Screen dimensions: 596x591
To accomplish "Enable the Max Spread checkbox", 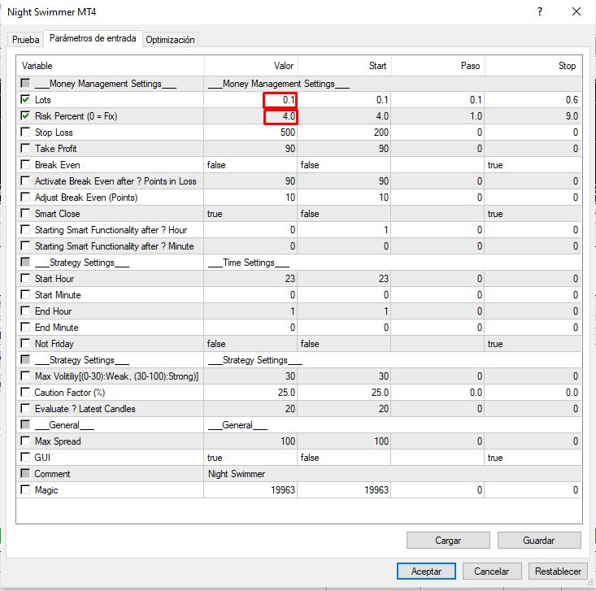I will [25, 441].
